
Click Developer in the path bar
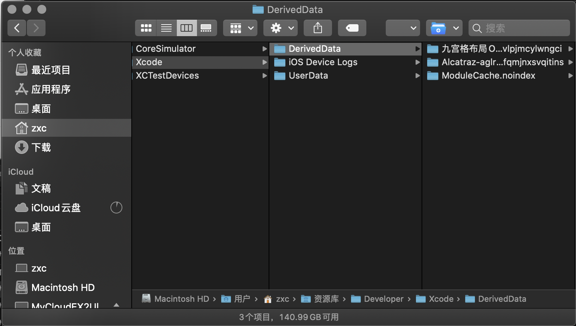pyautogui.click(x=384, y=299)
